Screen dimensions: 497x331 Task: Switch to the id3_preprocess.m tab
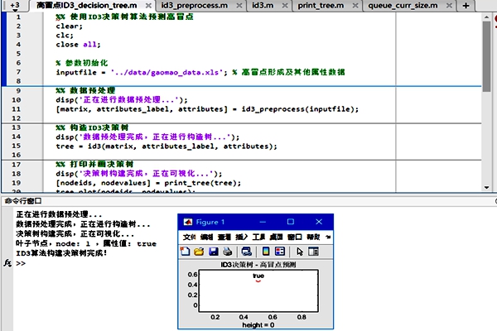coord(197,5)
